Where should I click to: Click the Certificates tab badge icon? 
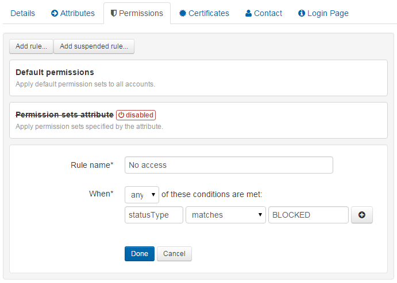182,13
